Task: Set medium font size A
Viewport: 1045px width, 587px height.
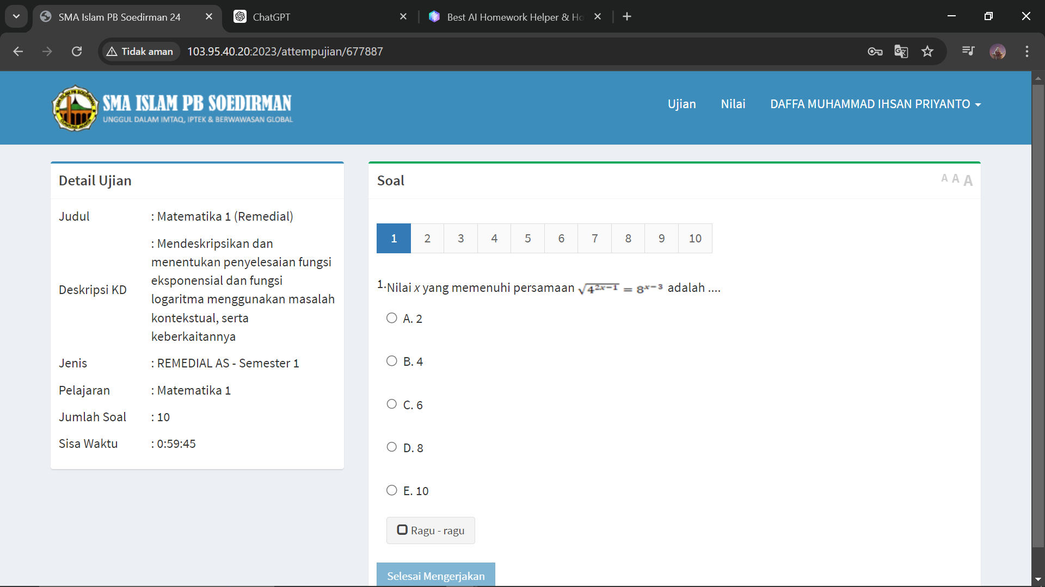Action: (x=955, y=178)
